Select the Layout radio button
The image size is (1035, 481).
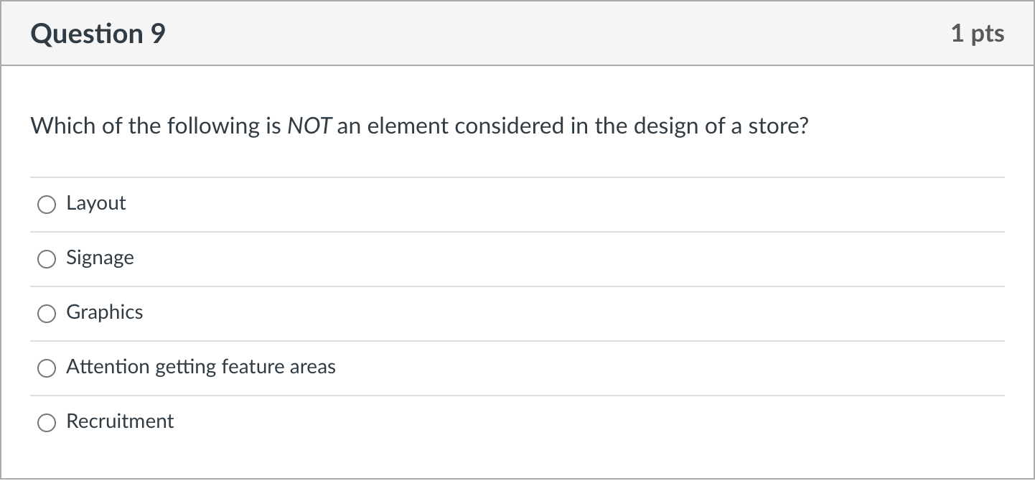click(x=47, y=205)
